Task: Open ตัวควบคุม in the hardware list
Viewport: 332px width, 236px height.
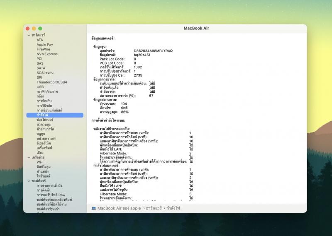Action: (x=44, y=125)
